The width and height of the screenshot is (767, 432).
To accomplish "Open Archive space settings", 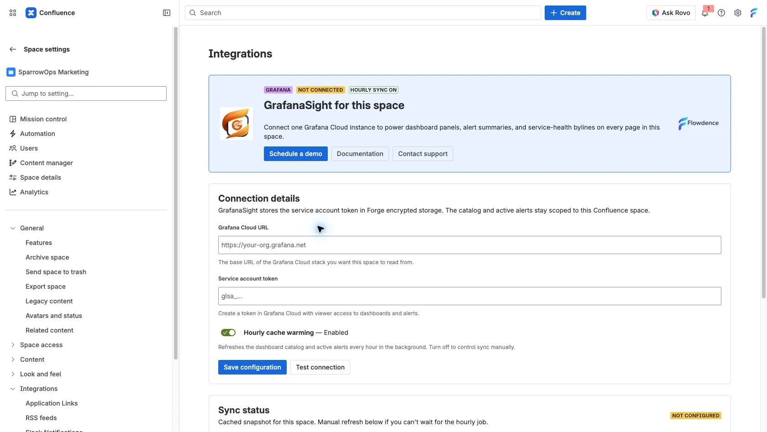I will [x=47, y=257].
